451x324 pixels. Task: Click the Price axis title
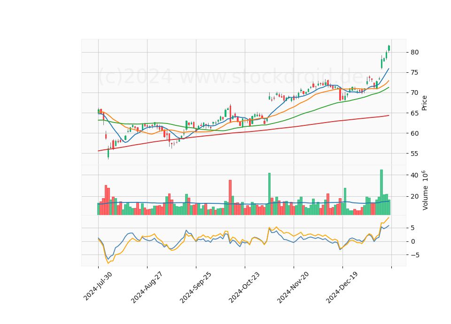(x=424, y=103)
